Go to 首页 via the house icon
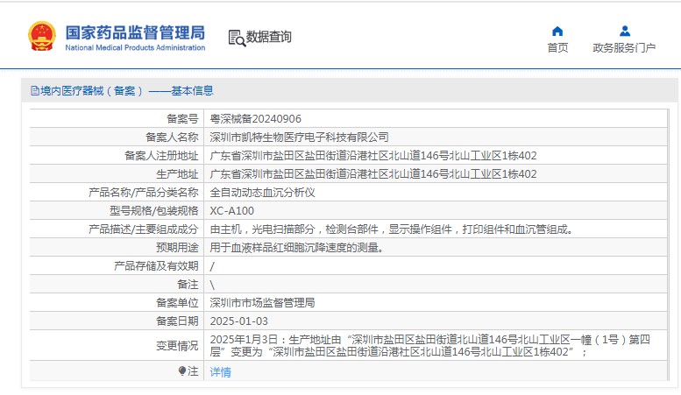Viewport: 681px width, 395px height. click(557, 32)
